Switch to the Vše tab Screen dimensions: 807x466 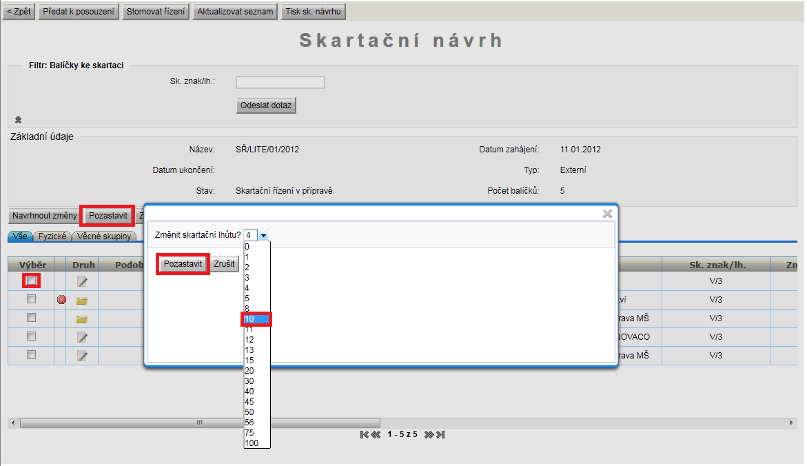(20, 236)
